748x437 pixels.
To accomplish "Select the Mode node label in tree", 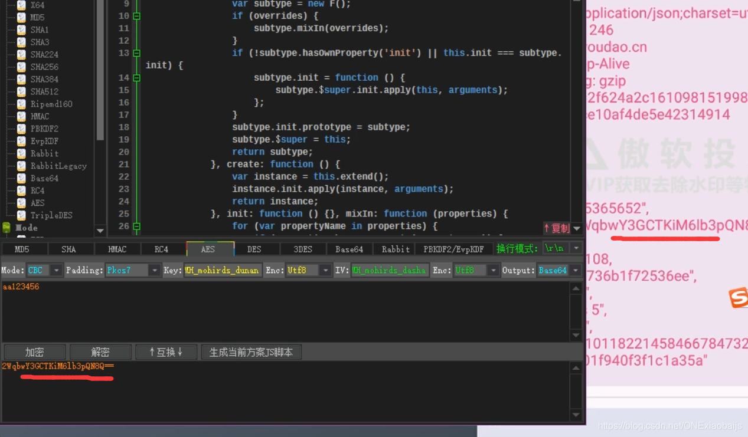I will [x=27, y=228].
